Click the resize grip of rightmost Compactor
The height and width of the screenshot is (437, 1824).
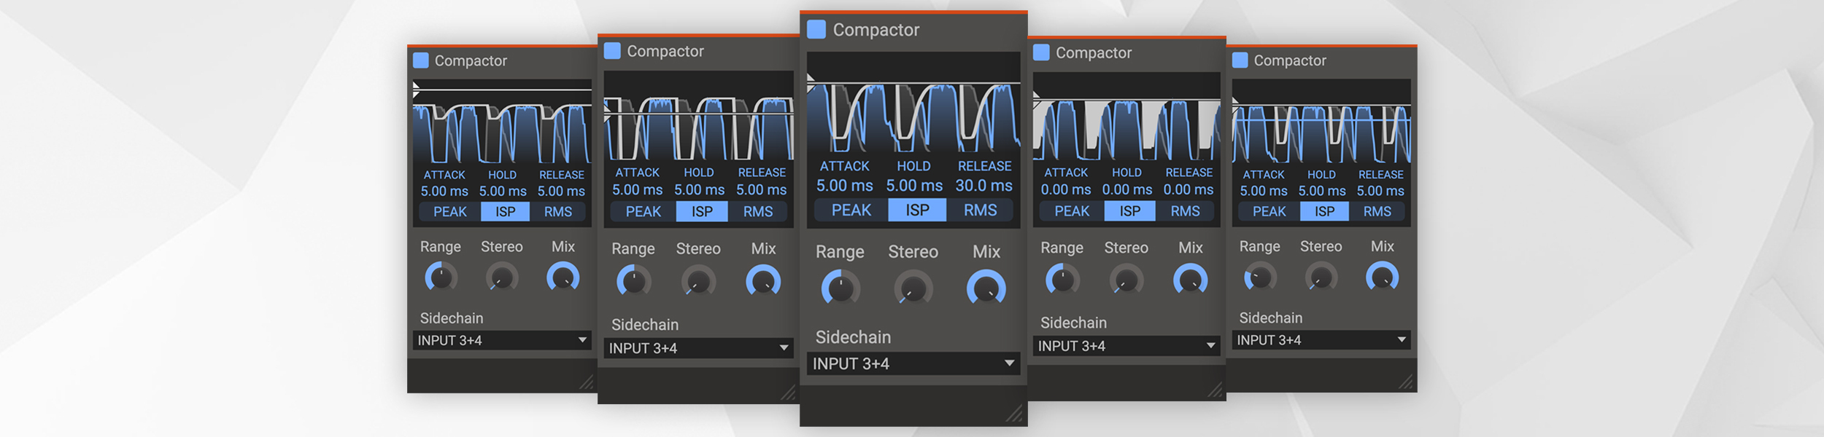pos(1406,382)
